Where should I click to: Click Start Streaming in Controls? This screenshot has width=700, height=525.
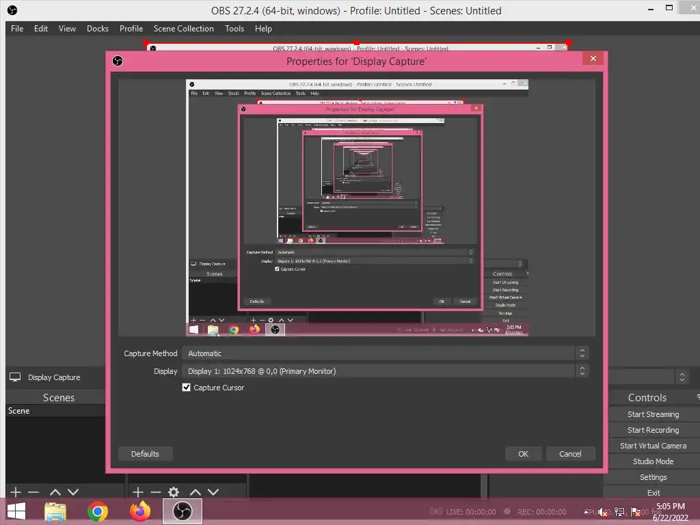point(653,414)
